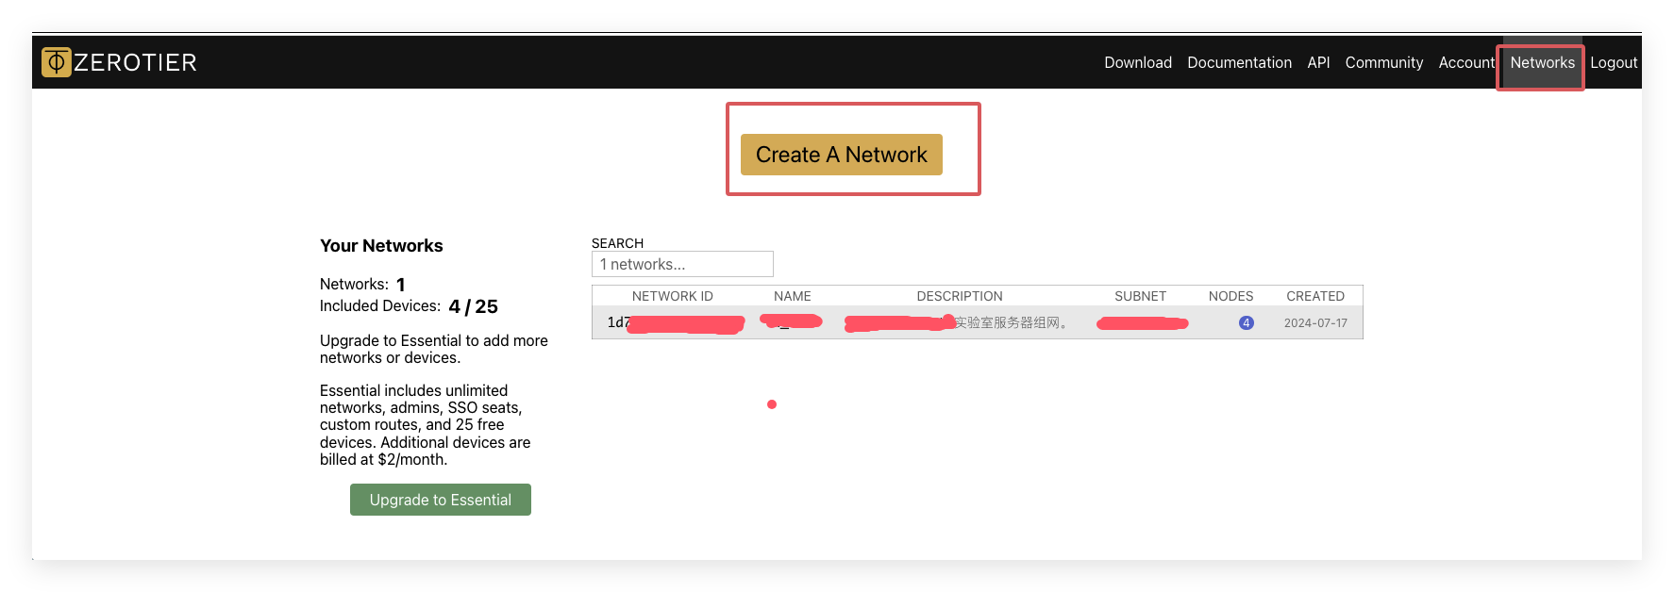Screen dimensions: 1674x592
Task: Open the network ID starting with 1d7
Action: [x=676, y=323]
